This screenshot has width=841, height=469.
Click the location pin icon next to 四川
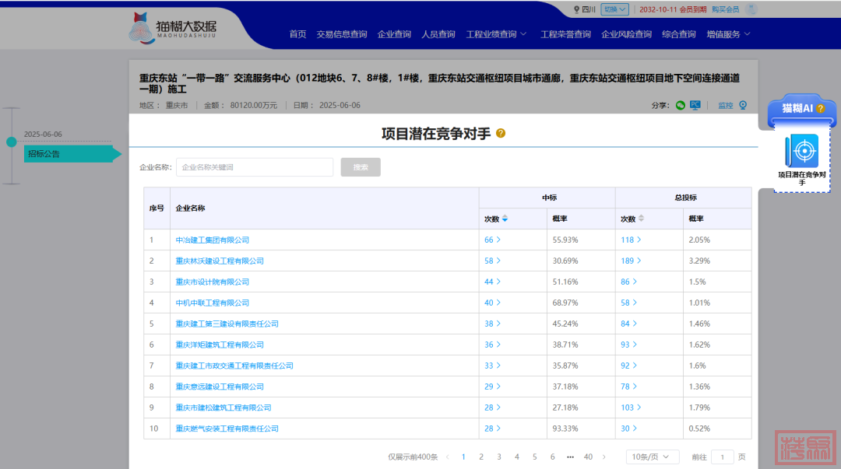pos(576,9)
